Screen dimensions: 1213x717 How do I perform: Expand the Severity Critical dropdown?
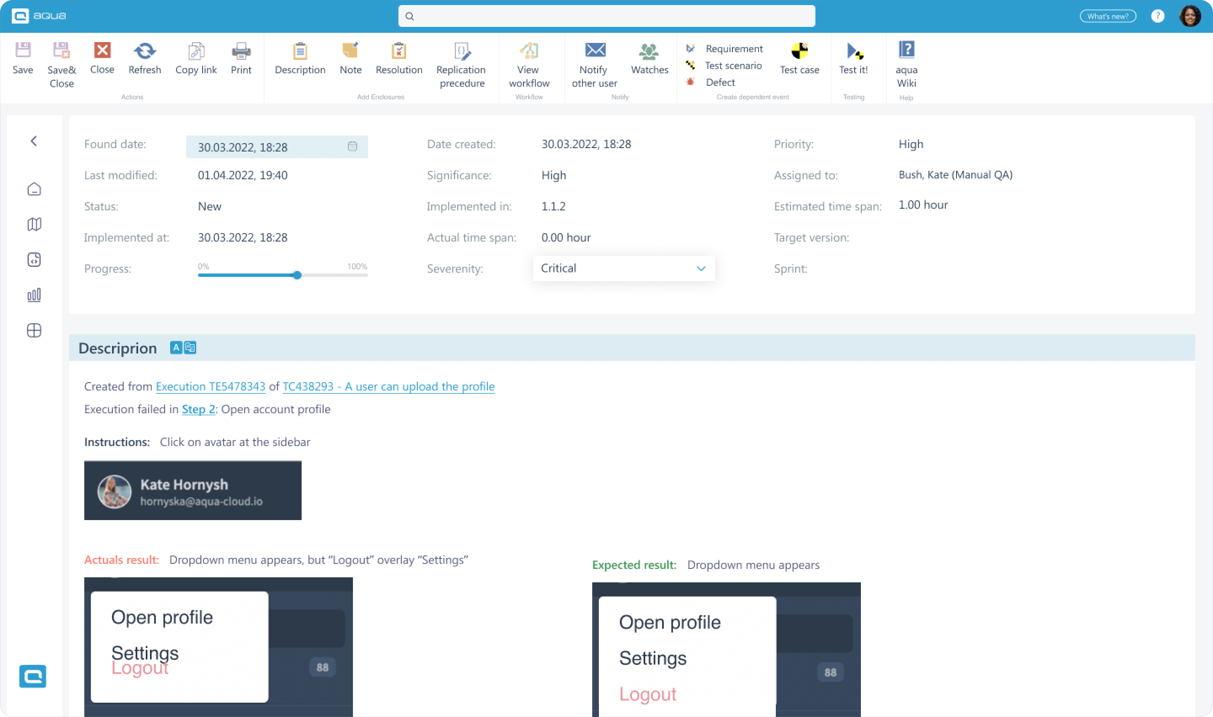point(700,268)
